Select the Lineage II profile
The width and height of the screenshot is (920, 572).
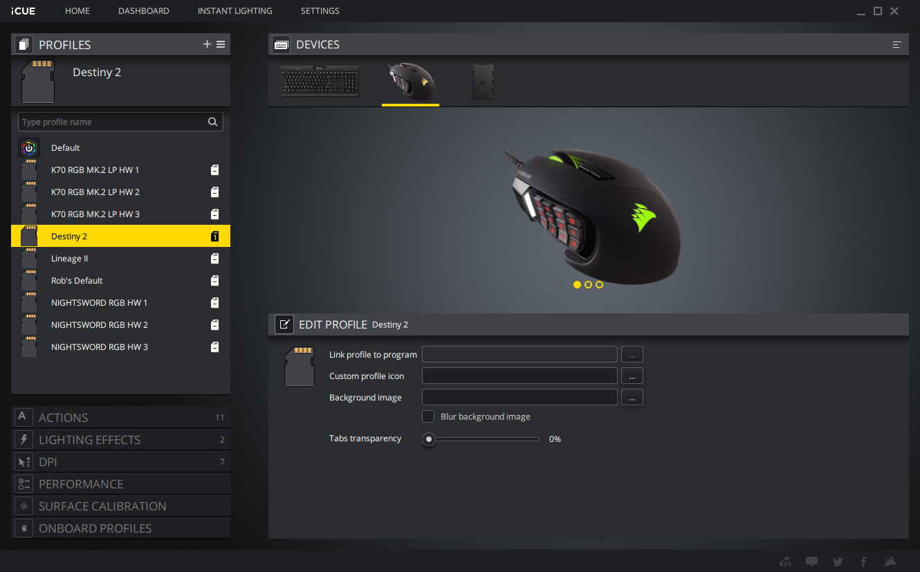[x=120, y=258]
